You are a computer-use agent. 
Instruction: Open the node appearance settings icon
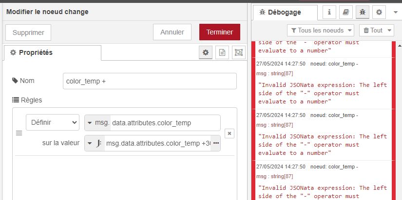(x=238, y=52)
